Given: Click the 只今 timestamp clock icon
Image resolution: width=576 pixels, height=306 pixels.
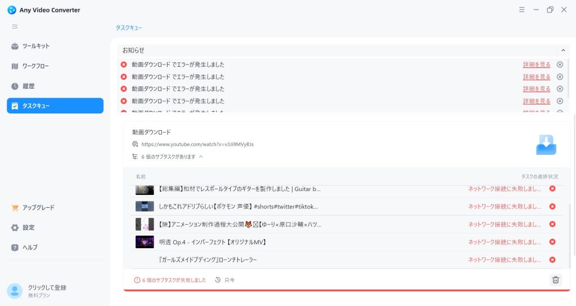Looking at the screenshot, I should point(218,280).
